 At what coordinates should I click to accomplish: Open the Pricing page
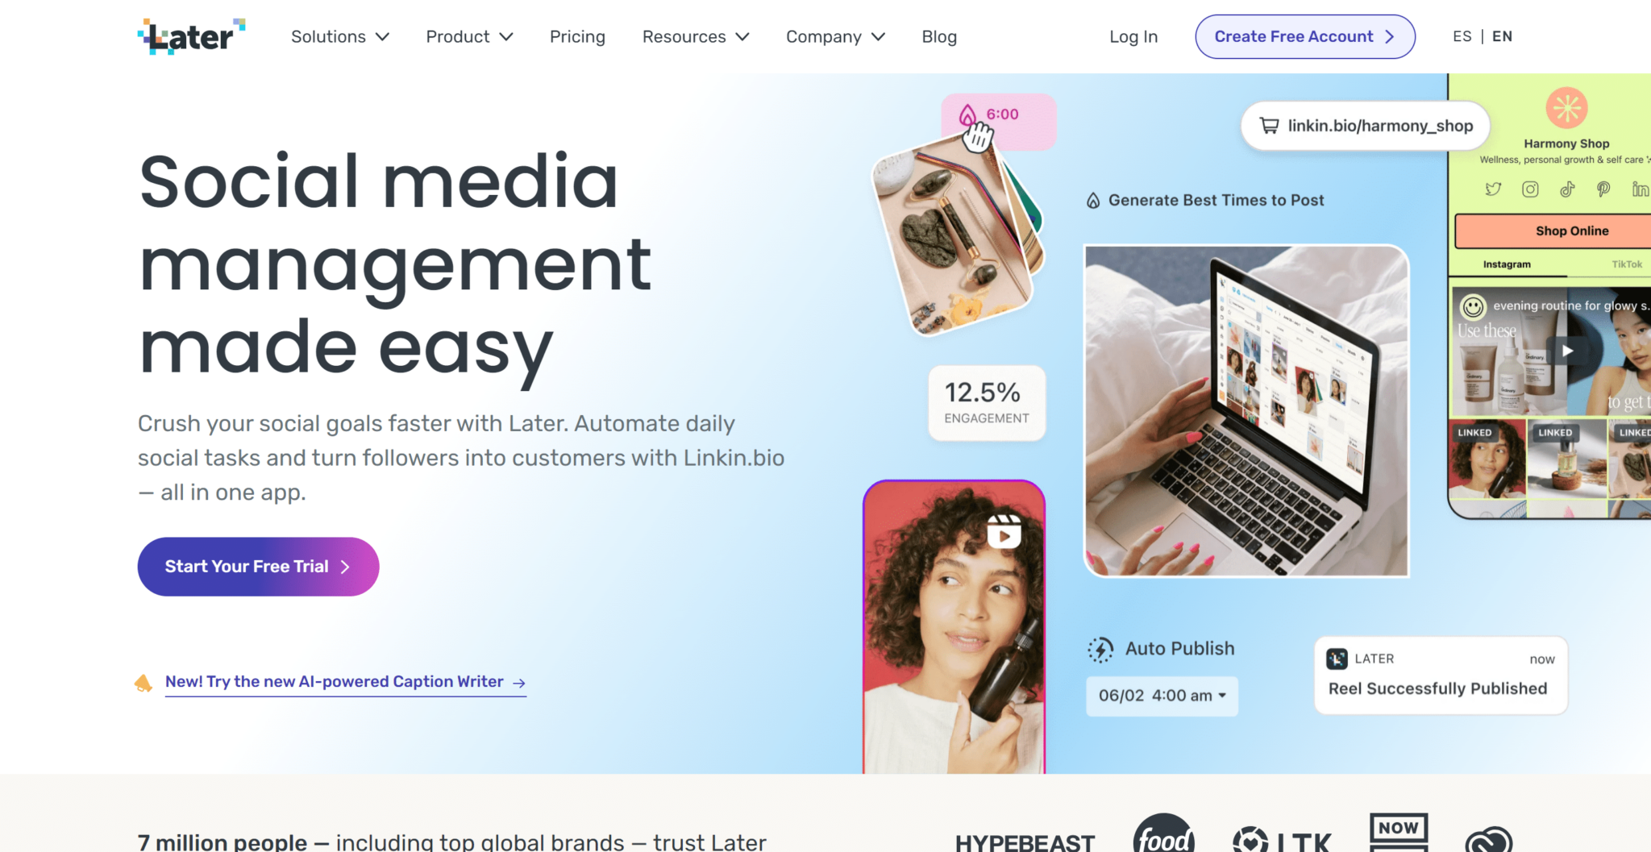tap(577, 37)
